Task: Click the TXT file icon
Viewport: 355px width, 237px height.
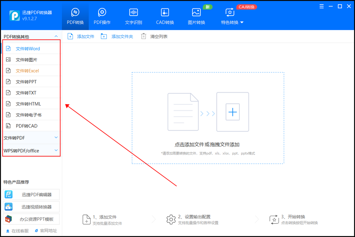Action: tap(8, 92)
